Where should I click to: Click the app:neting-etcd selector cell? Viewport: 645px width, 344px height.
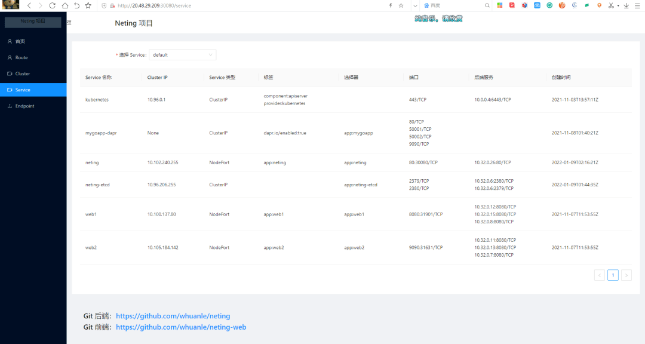pyautogui.click(x=361, y=185)
